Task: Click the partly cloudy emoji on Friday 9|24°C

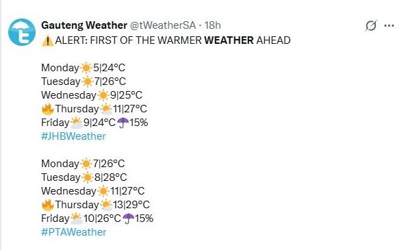Action: (x=76, y=123)
